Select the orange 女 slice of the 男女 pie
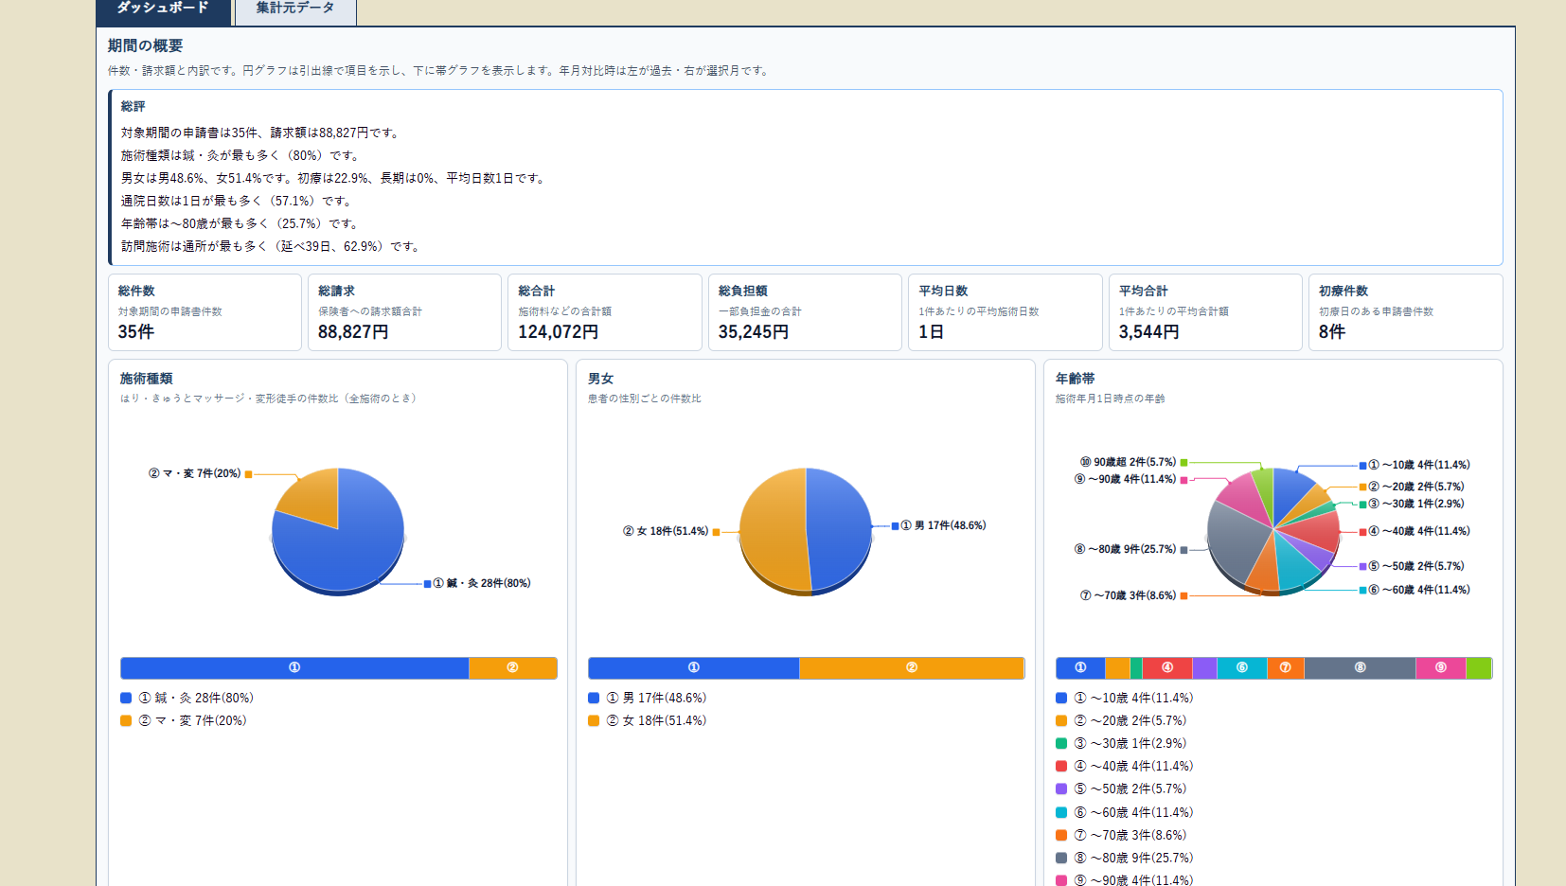The height and width of the screenshot is (886, 1566). pos(773,530)
